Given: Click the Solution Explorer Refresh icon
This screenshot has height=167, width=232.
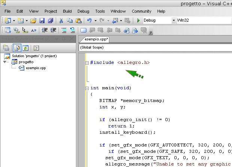Looking at the screenshot, I should pyautogui.click(x=25, y=48).
